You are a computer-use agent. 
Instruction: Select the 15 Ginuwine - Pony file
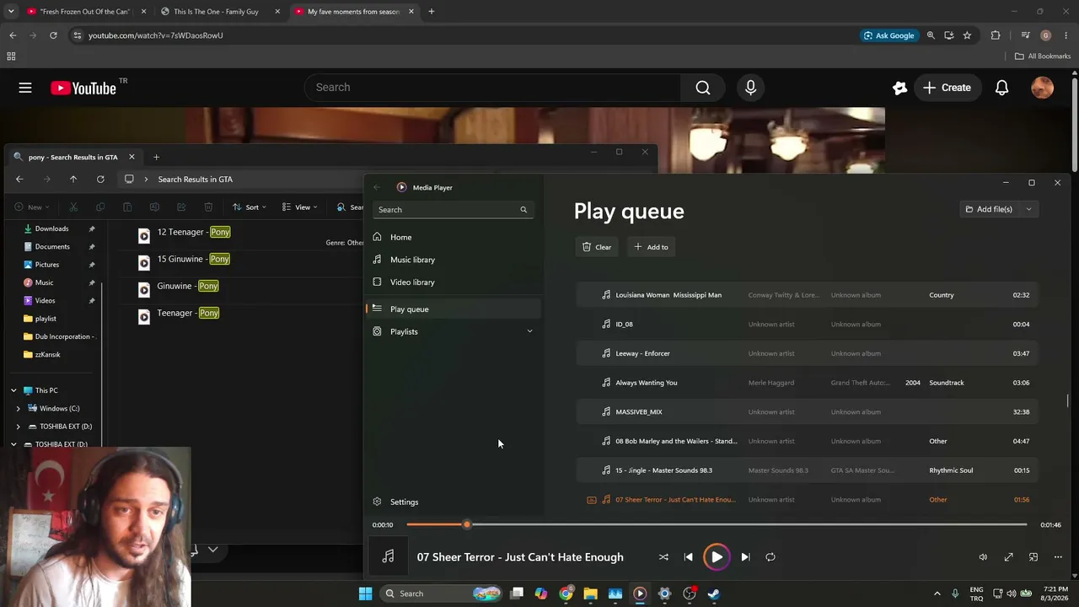(x=184, y=260)
